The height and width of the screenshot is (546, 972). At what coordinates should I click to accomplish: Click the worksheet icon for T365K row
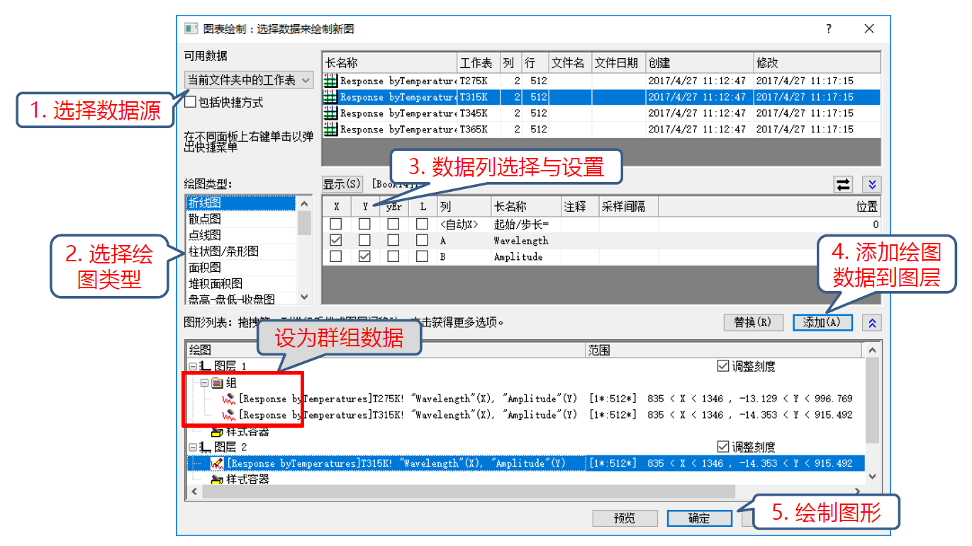click(330, 130)
